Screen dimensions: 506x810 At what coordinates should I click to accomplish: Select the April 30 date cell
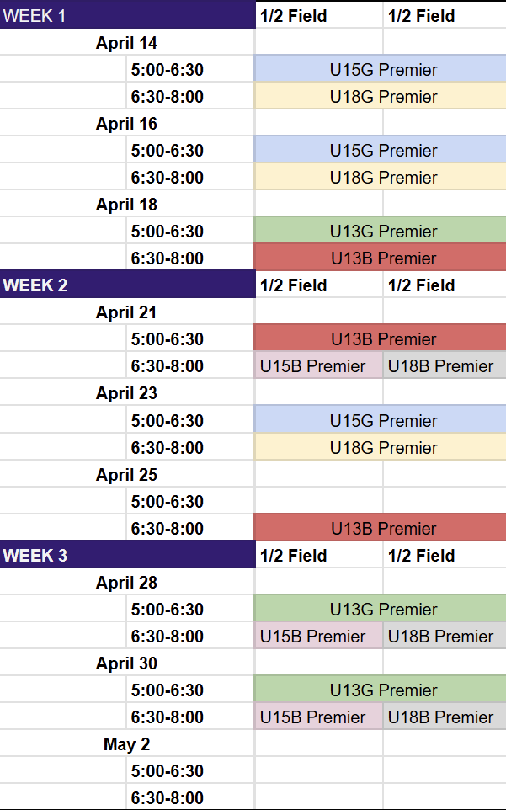(x=126, y=663)
